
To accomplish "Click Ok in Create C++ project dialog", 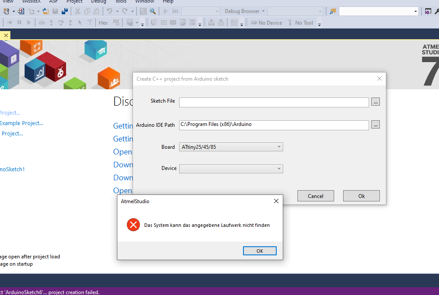I will [361, 196].
